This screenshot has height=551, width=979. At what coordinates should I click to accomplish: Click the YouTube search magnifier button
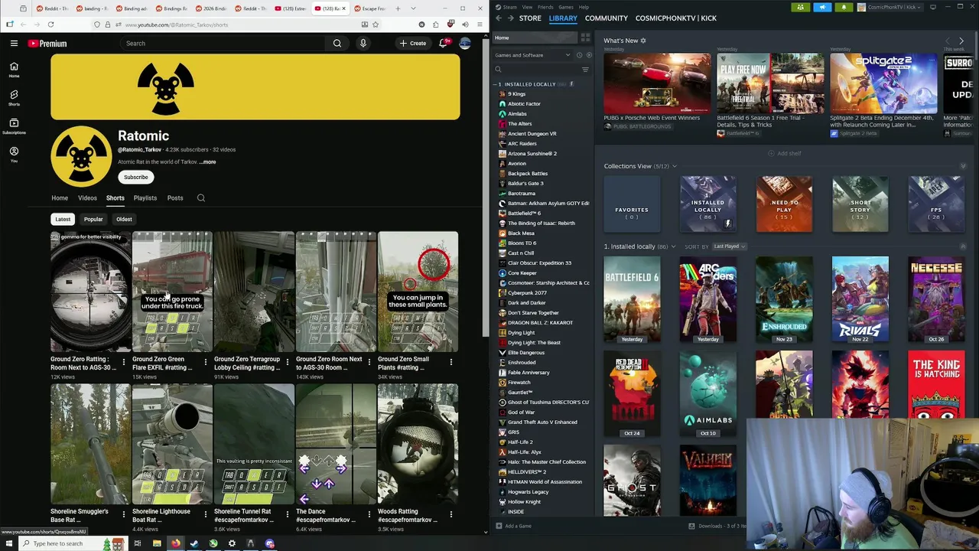337,44
